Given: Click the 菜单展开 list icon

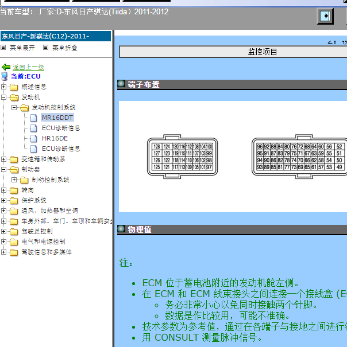Looking at the screenshot, I should [3, 48].
